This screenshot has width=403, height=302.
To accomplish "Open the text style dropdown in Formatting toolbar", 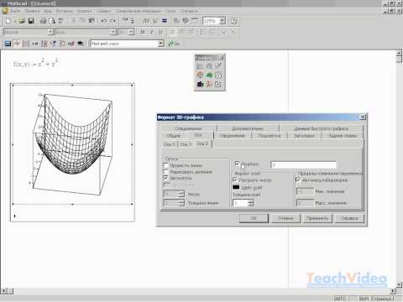I will point(50,32).
